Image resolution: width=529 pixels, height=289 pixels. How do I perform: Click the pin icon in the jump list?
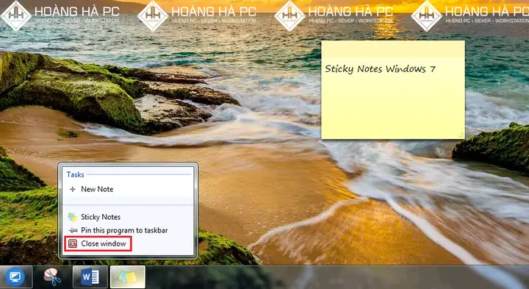[73, 231]
